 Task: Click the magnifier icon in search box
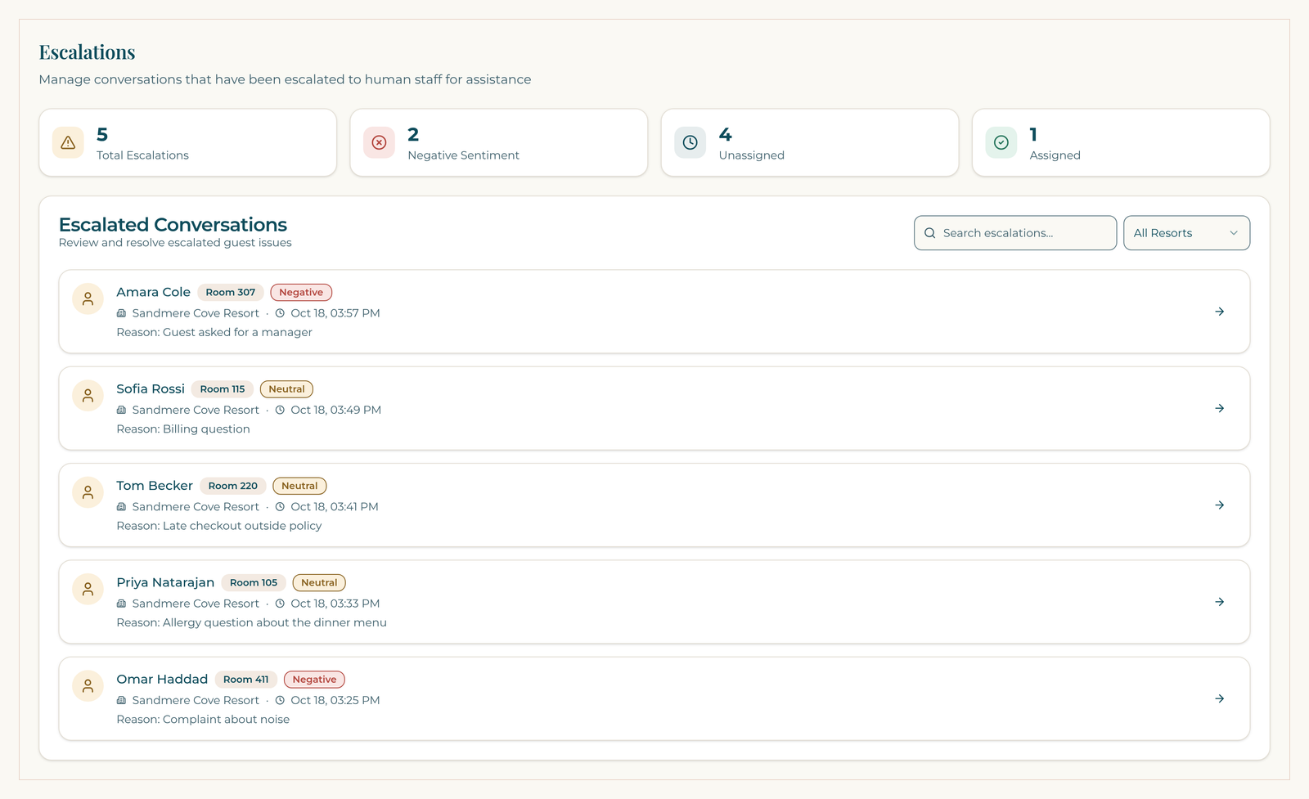click(929, 233)
